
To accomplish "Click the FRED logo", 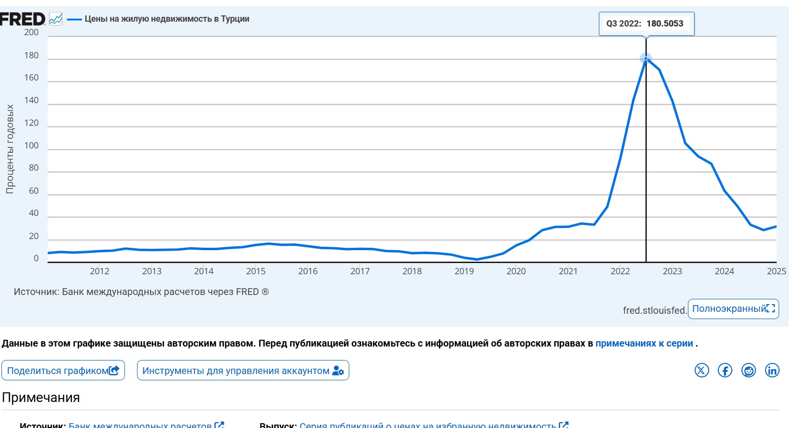I will pos(22,19).
